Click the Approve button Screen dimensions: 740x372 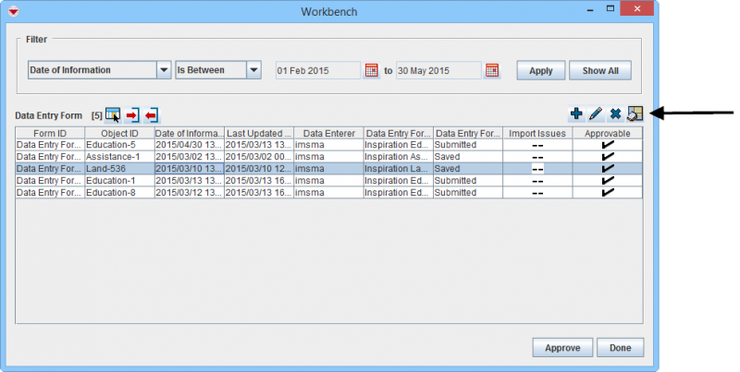(561, 348)
